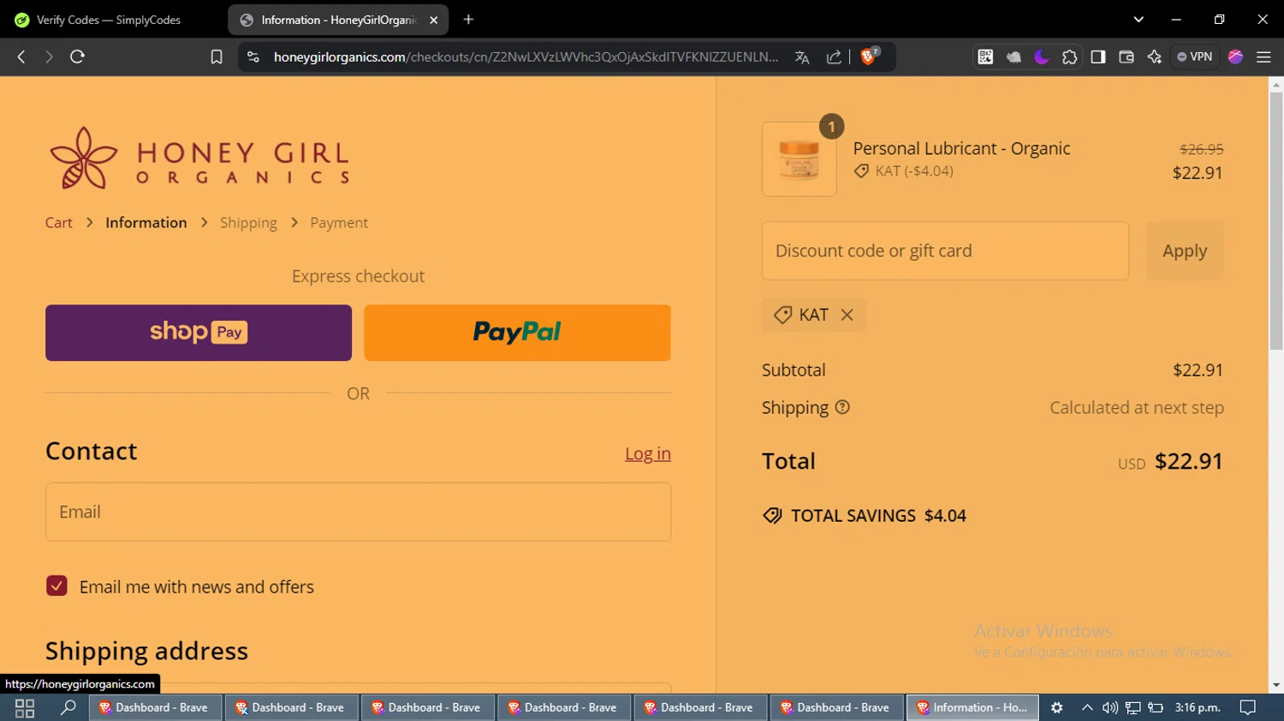Select the Shipping breadcrumb step
1284x721 pixels.
248,222
